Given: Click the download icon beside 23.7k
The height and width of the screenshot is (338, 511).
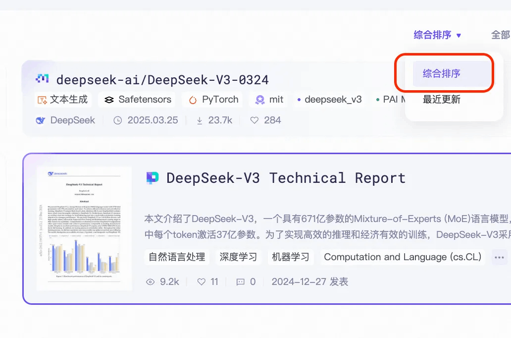Looking at the screenshot, I should [x=200, y=121].
